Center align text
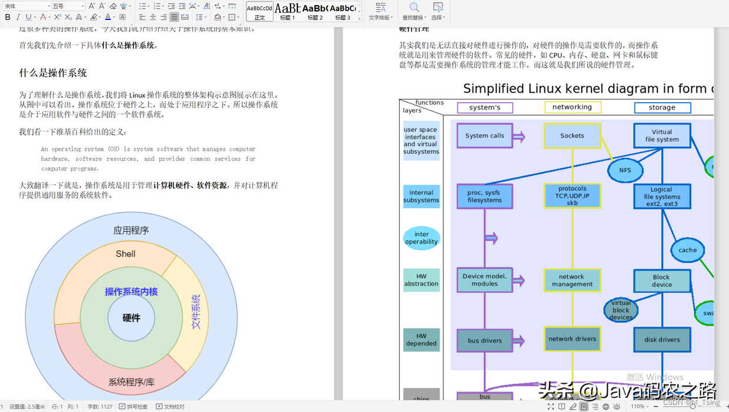The height and width of the screenshot is (412, 729). tap(153, 17)
